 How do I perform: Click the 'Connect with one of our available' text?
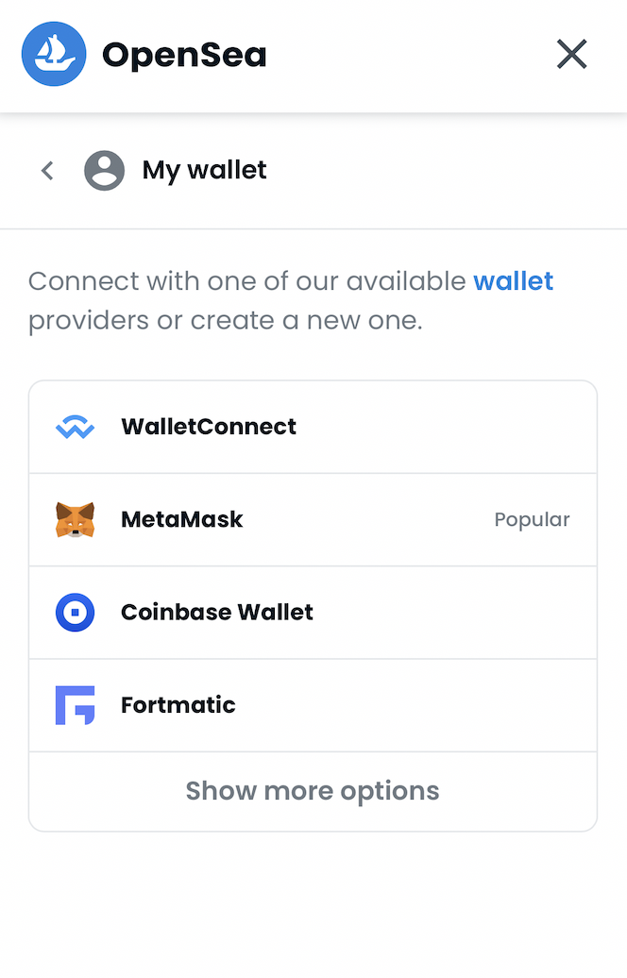click(x=247, y=281)
